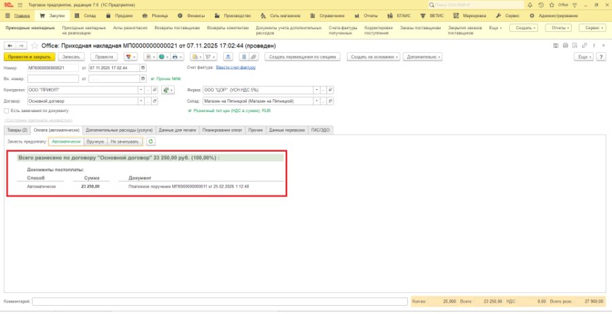Switch to the 'Товары (2)' tab
Screen dimensions: 612x314
coord(17,130)
